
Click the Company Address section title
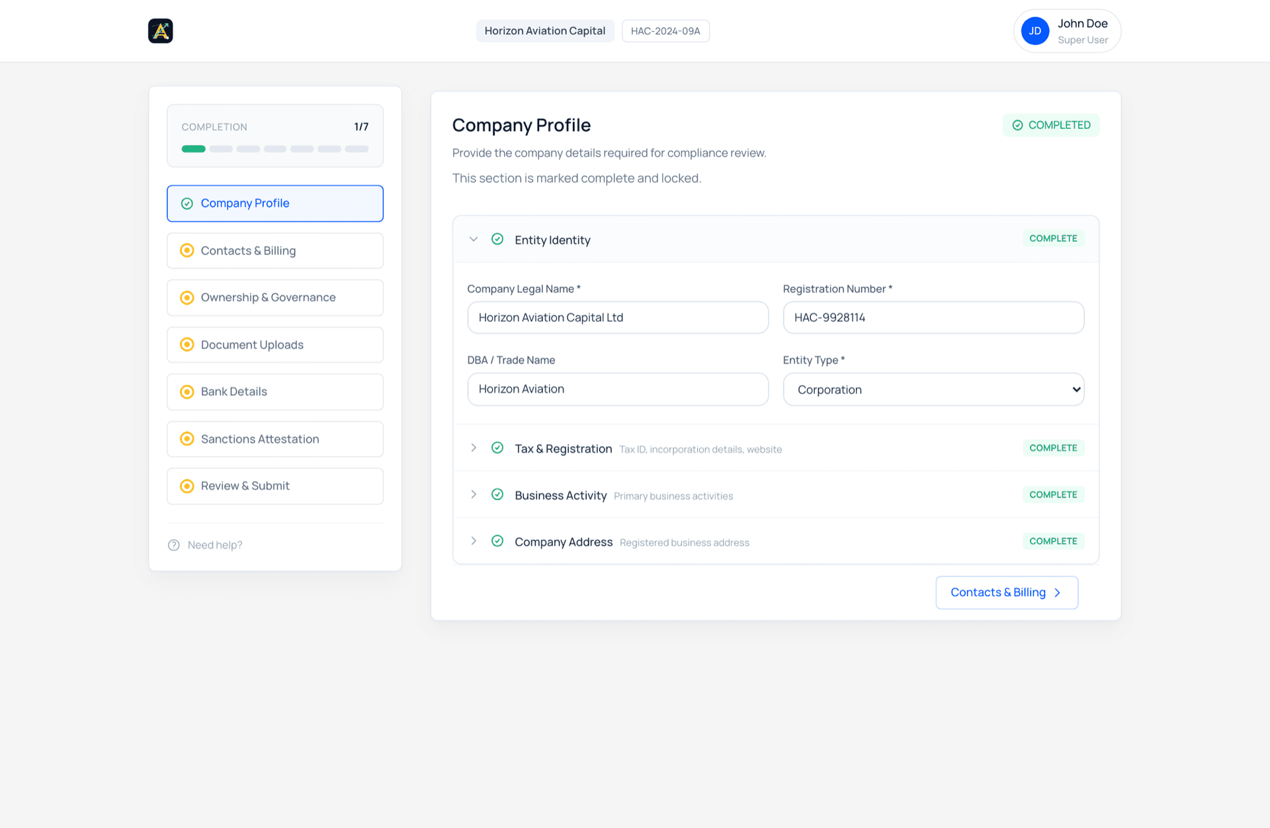[564, 542]
